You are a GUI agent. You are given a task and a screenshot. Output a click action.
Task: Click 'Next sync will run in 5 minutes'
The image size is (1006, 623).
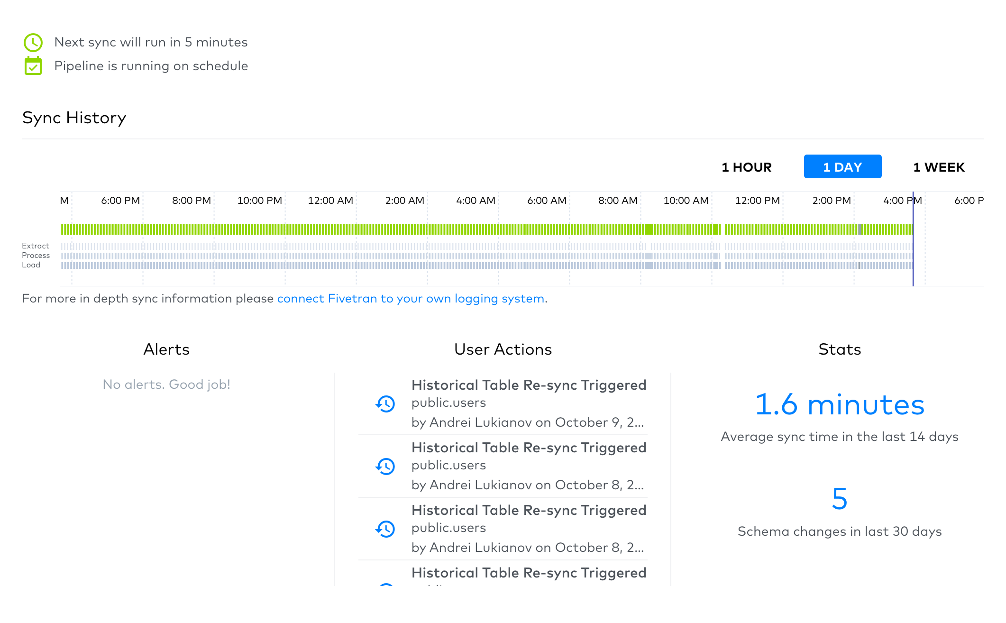[x=151, y=42]
